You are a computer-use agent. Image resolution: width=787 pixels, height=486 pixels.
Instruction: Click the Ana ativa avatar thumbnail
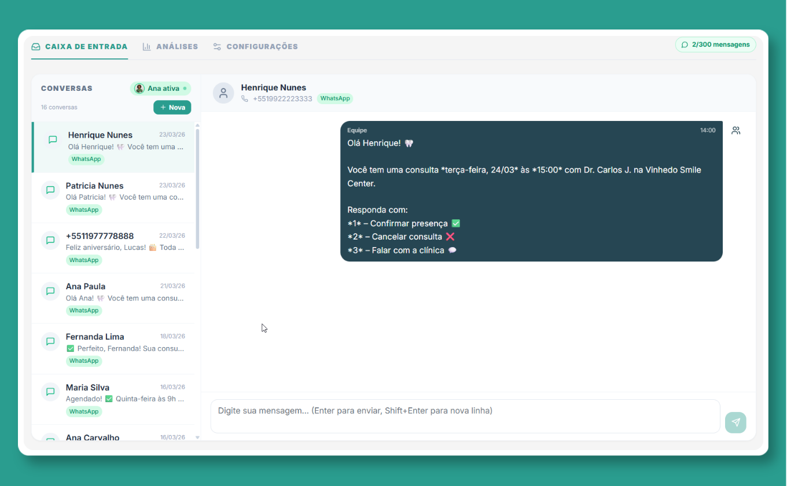(x=139, y=88)
